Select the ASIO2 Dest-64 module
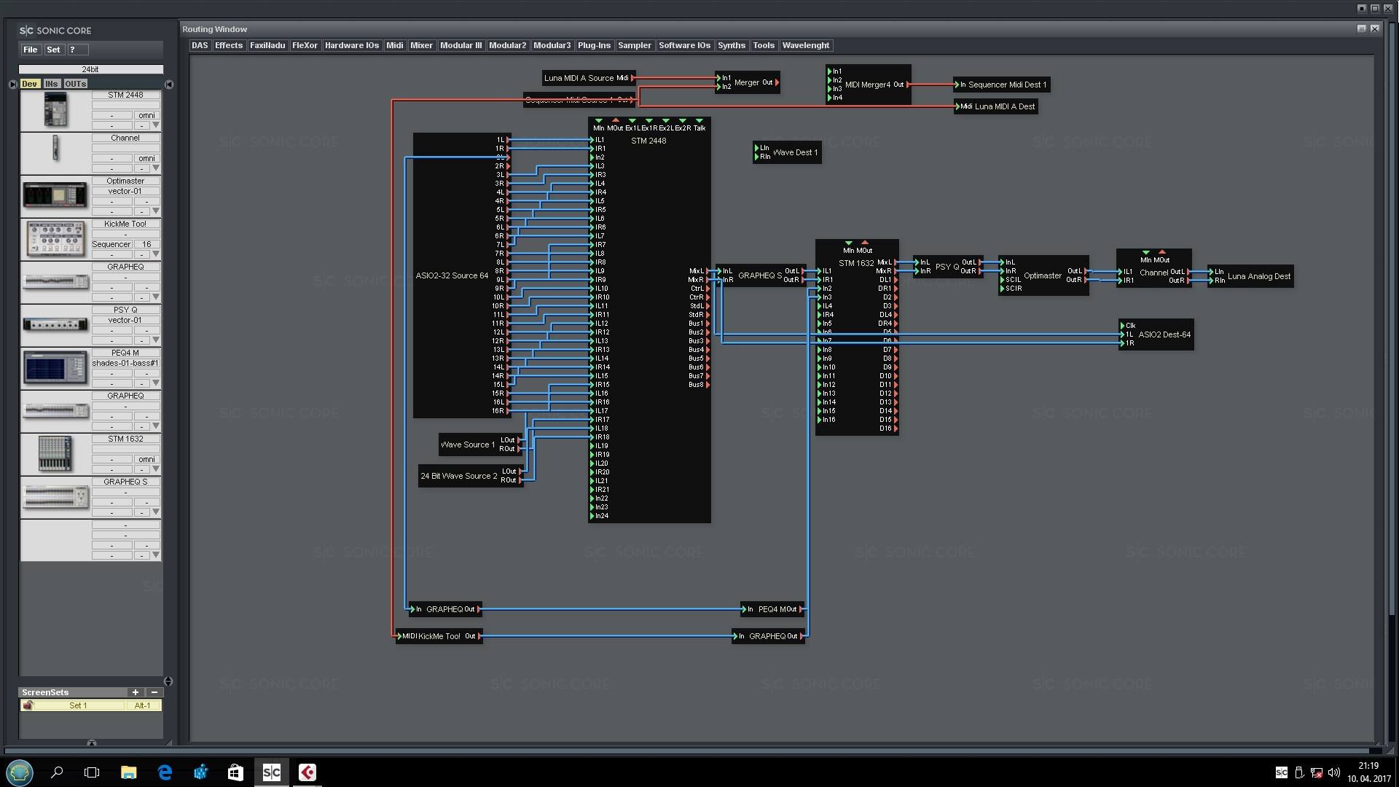 1157,334
